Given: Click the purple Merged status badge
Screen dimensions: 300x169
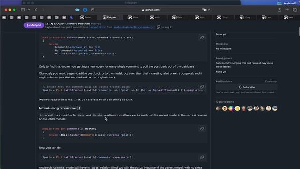Looking at the screenshot, I should [x=34, y=25].
